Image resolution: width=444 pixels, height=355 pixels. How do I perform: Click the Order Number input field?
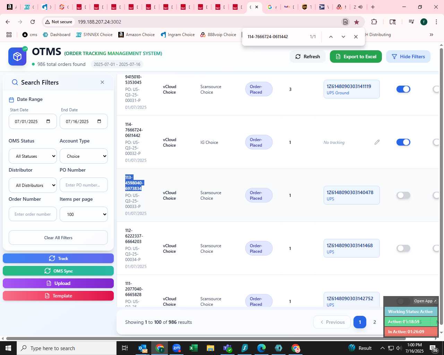33,214
